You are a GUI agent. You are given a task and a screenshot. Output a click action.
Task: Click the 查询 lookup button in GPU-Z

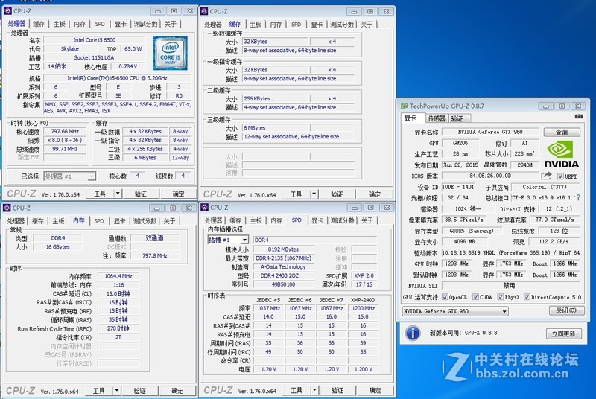click(562, 132)
